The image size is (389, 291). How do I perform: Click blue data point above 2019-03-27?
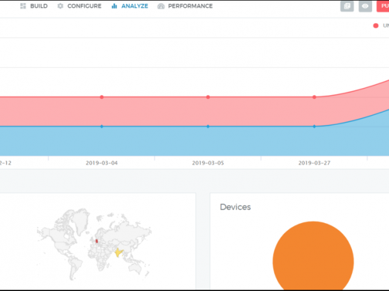314,126
